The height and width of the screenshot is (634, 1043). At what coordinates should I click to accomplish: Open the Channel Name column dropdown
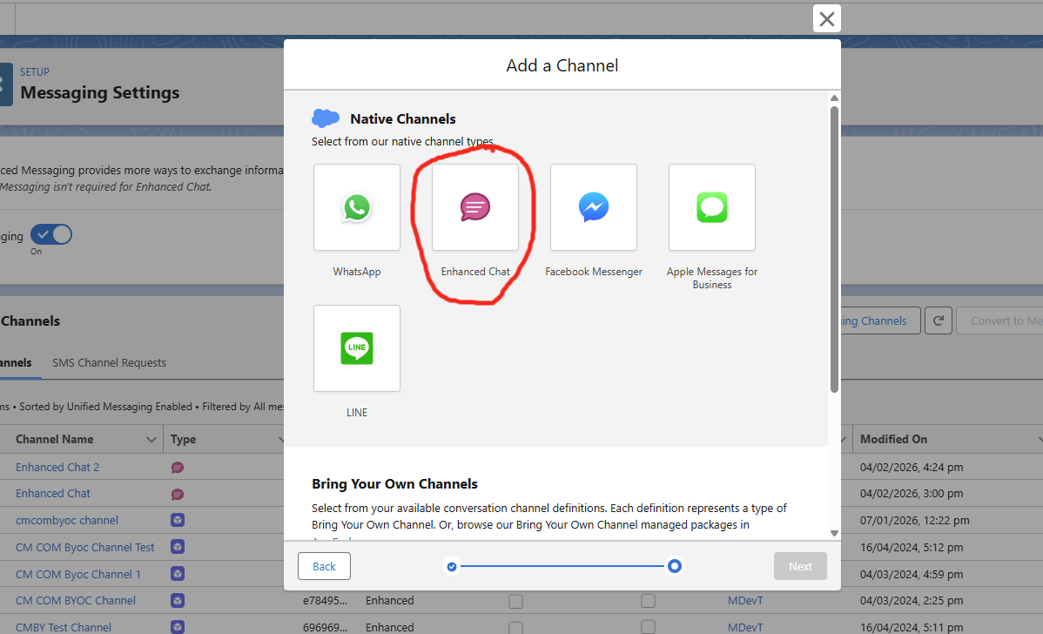coord(151,440)
